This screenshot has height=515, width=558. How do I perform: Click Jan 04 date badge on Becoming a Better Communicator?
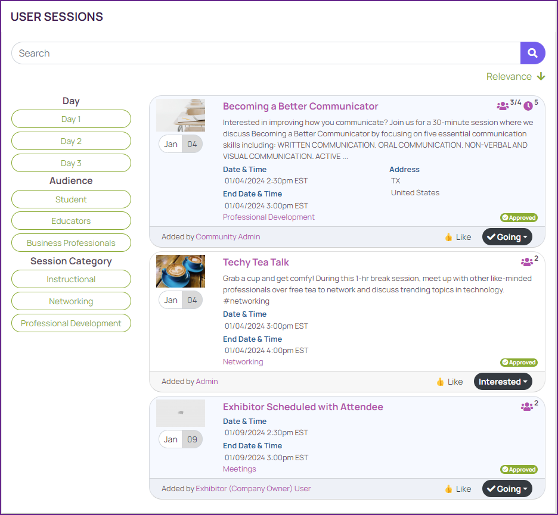pos(181,144)
